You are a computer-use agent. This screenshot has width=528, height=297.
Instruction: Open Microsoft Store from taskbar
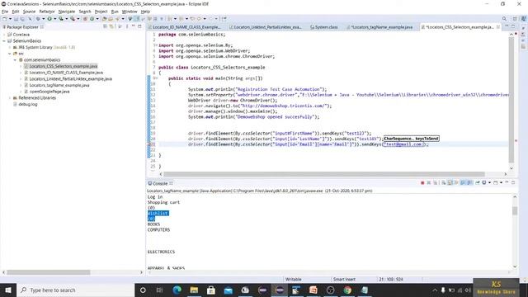point(211,290)
